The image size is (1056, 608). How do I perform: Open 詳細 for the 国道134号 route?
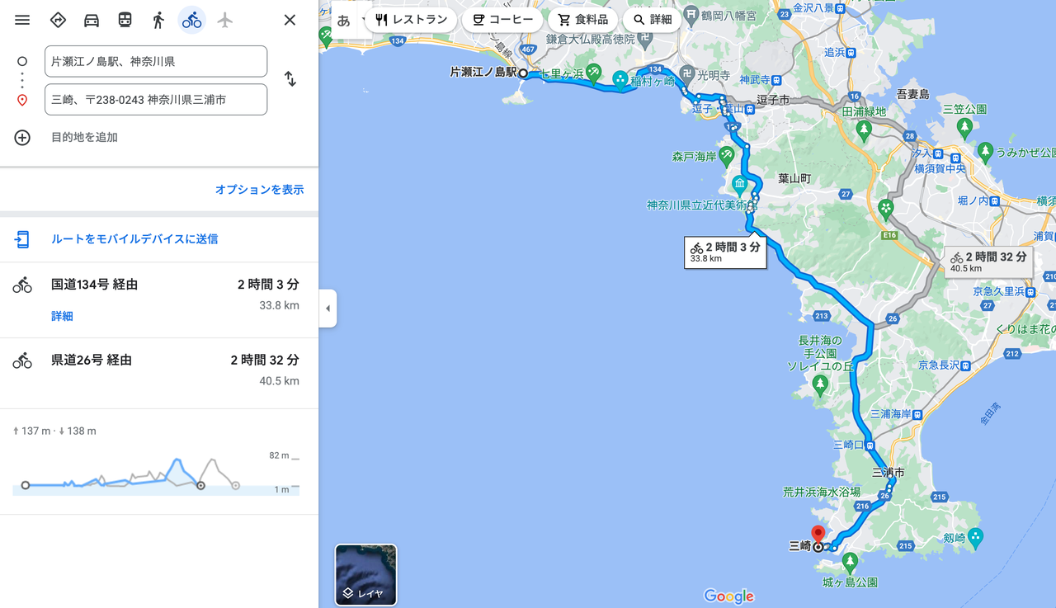pyautogui.click(x=62, y=316)
